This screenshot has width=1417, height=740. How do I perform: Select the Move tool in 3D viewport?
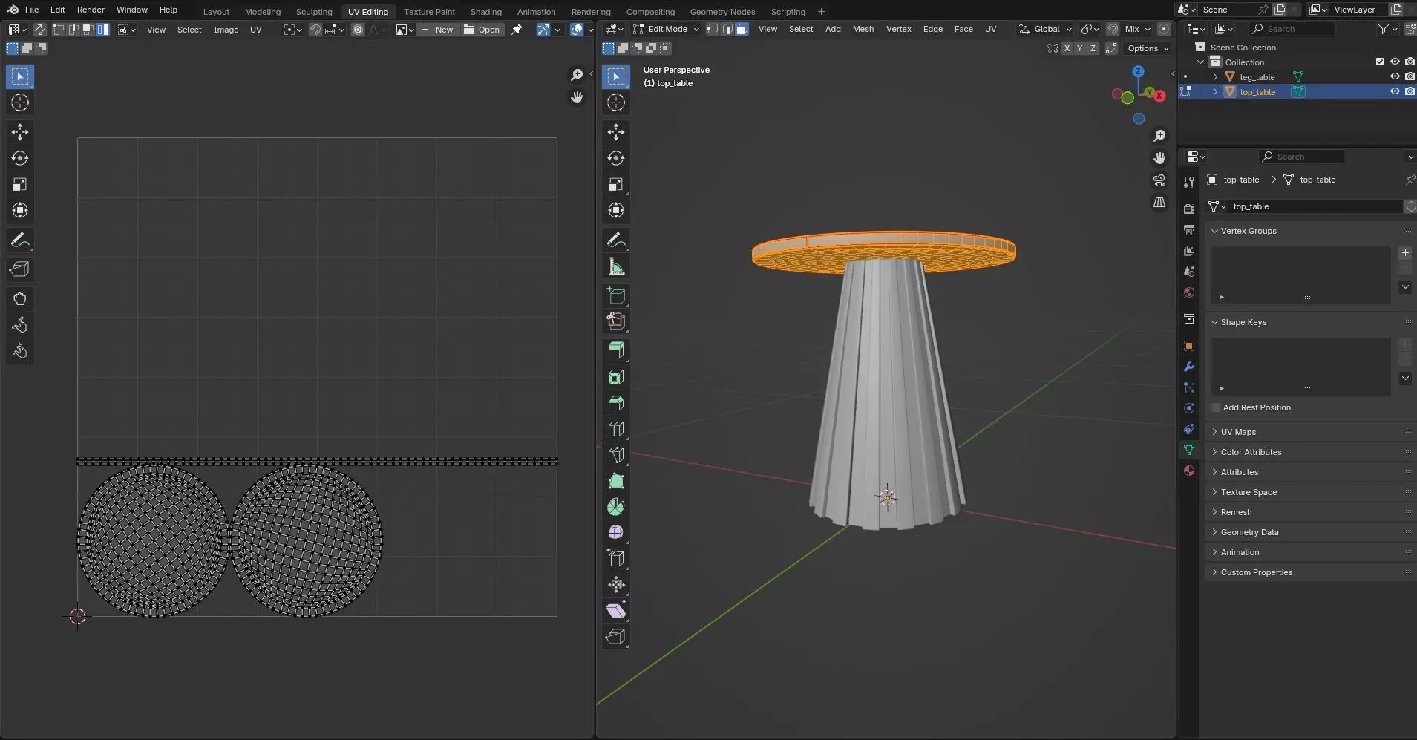(x=615, y=132)
